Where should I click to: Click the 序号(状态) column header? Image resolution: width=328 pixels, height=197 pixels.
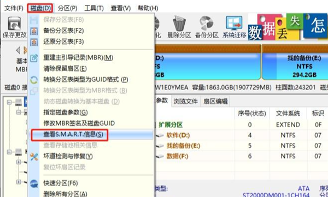tap(252, 114)
